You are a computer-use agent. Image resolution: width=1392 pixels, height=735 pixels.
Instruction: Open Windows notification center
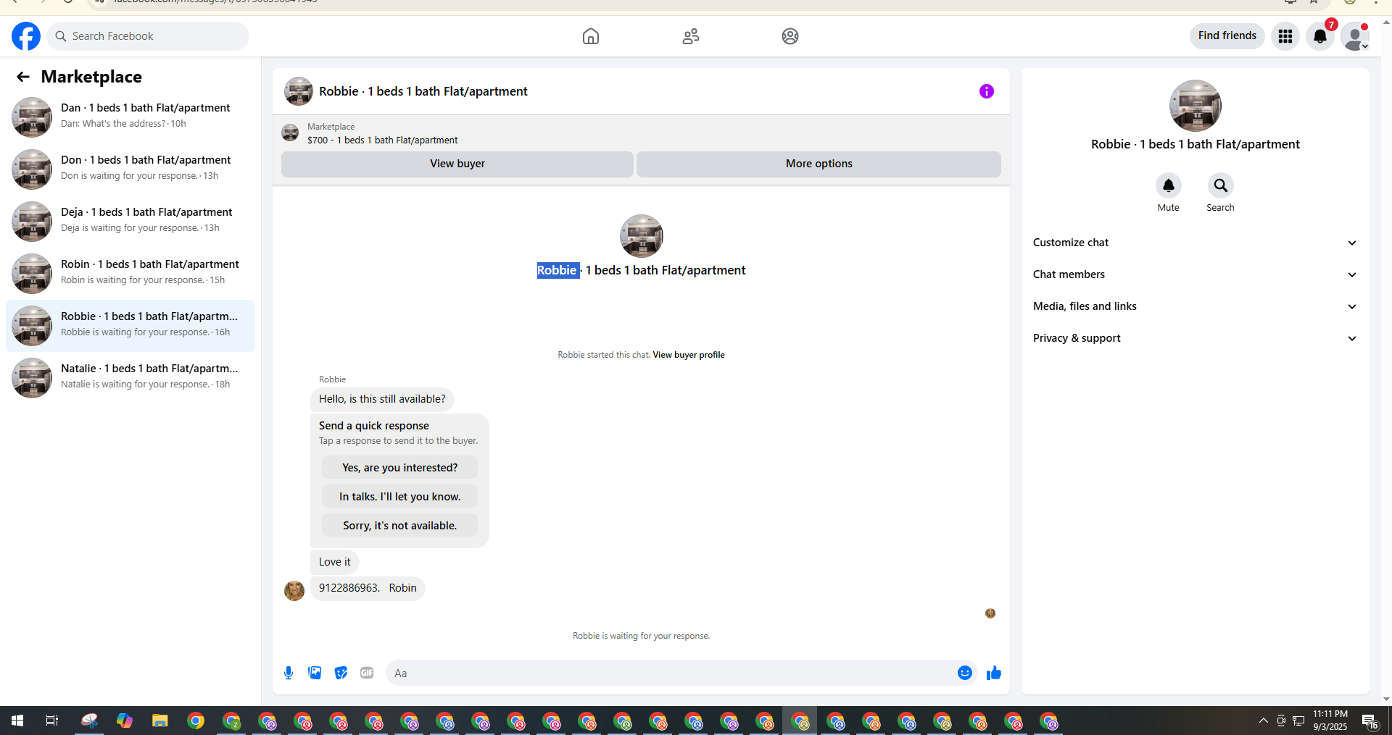(x=1370, y=721)
